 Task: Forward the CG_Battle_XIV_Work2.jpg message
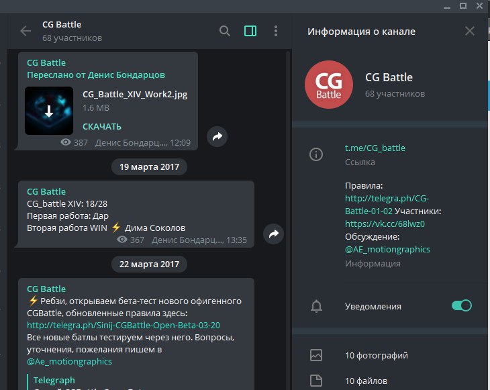tap(217, 136)
